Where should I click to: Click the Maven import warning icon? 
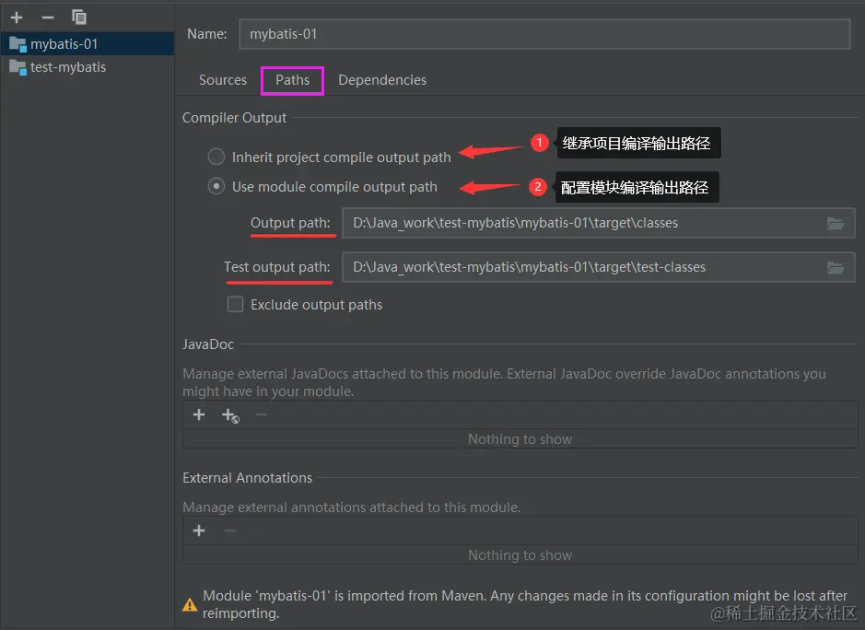click(x=190, y=604)
